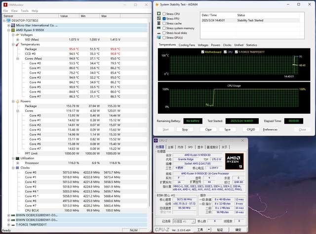Image resolution: width=316 pixels, height=234 pixels.
Task: Click the Max column header in HWMonitor
Action: tap(110, 16)
